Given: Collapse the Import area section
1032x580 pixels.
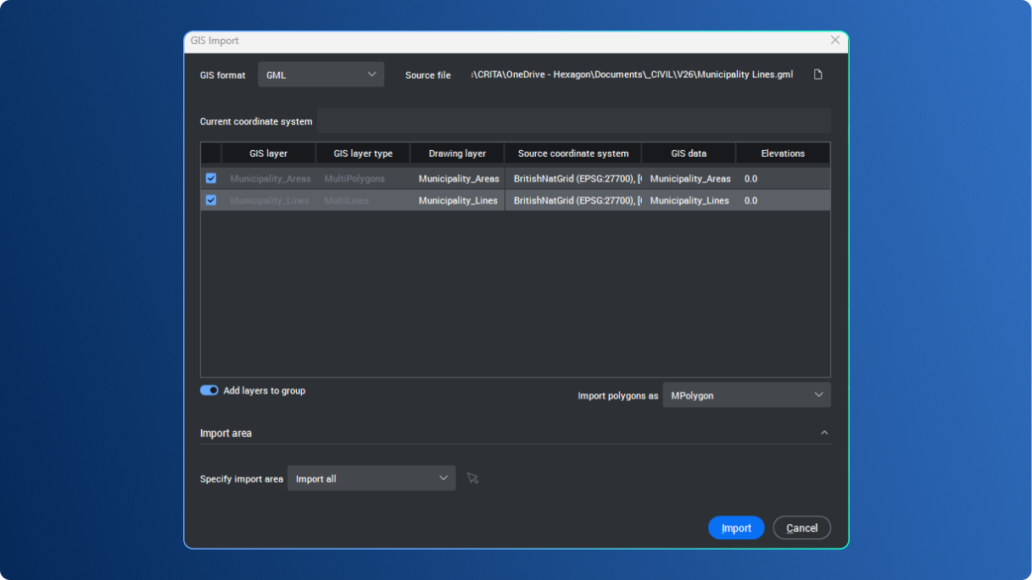Looking at the screenshot, I should tap(823, 432).
